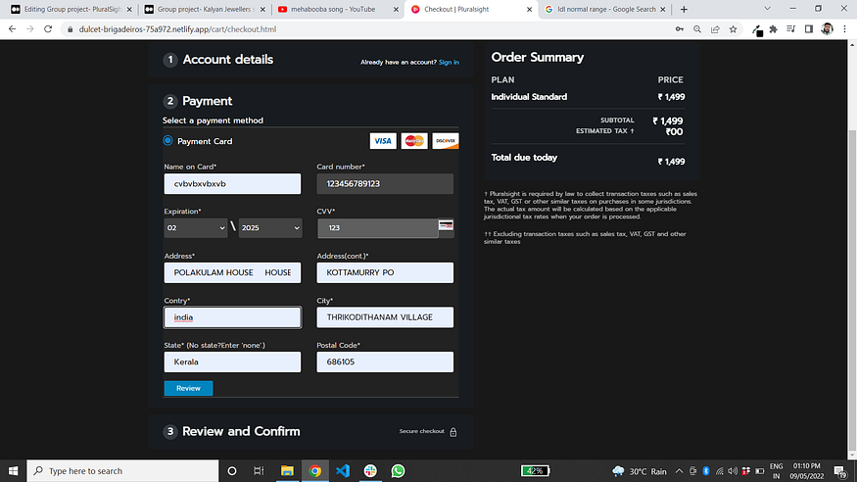
Task: Bookmark this page with star icon
Action: [x=733, y=29]
